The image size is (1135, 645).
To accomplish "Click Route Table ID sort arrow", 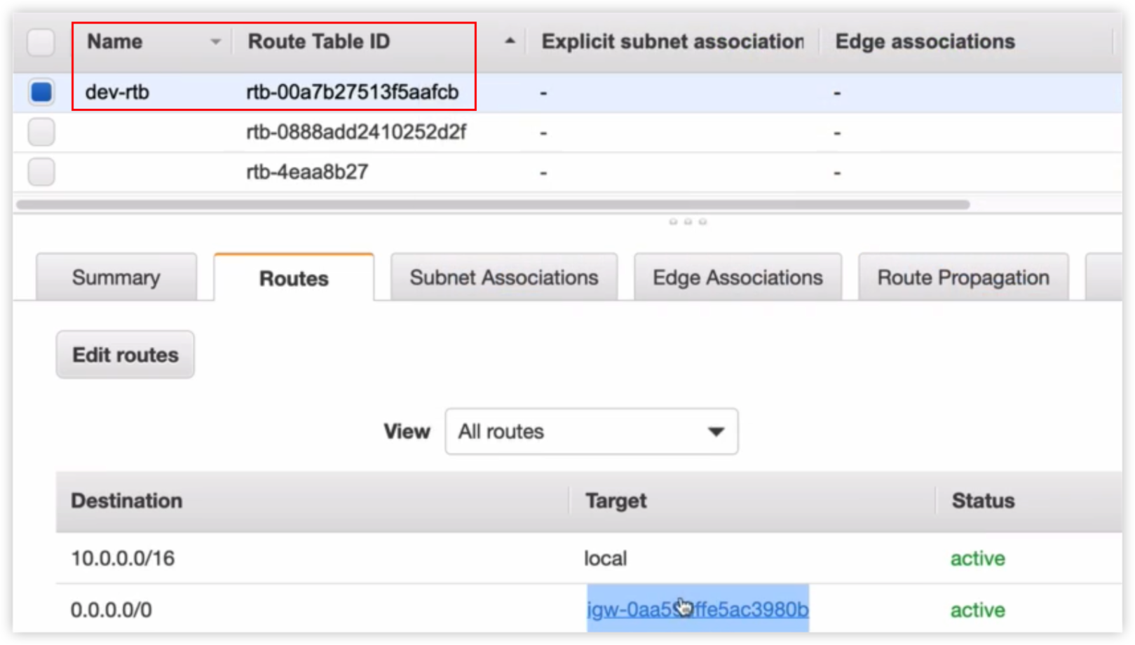I will [510, 41].
